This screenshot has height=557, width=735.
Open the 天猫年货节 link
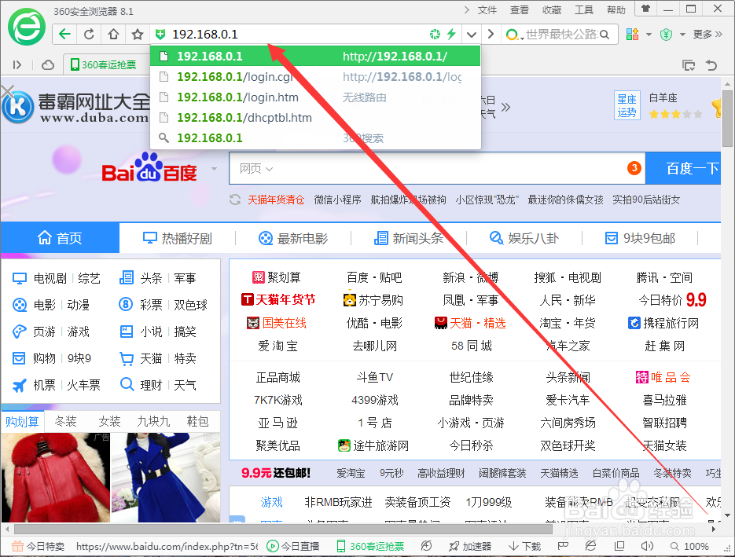click(x=278, y=300)
